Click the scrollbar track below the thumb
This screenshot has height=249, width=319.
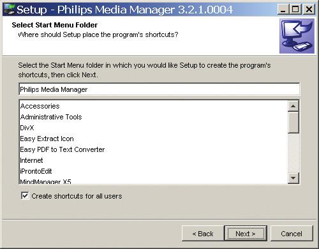click(293, 153)
